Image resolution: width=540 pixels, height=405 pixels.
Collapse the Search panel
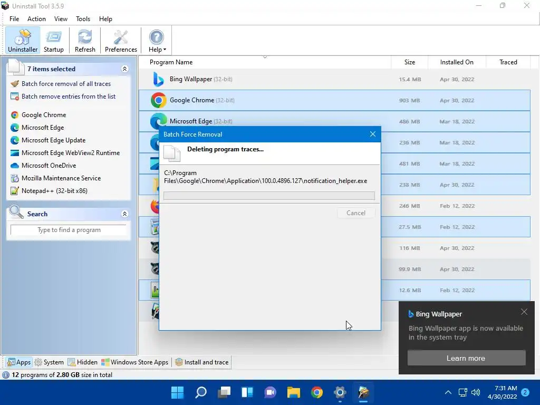(124, 214)
